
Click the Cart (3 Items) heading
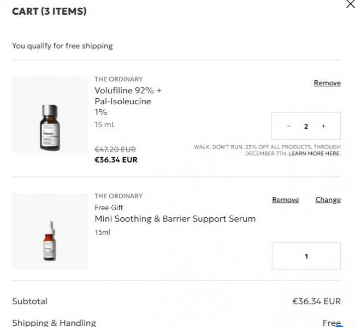(49, 11)
